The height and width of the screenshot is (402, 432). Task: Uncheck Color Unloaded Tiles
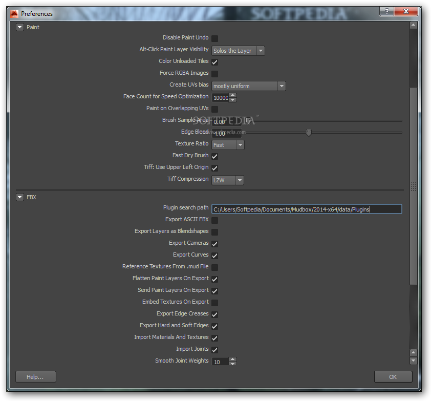click(214, 62)
